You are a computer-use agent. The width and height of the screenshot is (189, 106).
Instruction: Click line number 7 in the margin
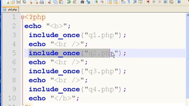(x=14, y=71)
